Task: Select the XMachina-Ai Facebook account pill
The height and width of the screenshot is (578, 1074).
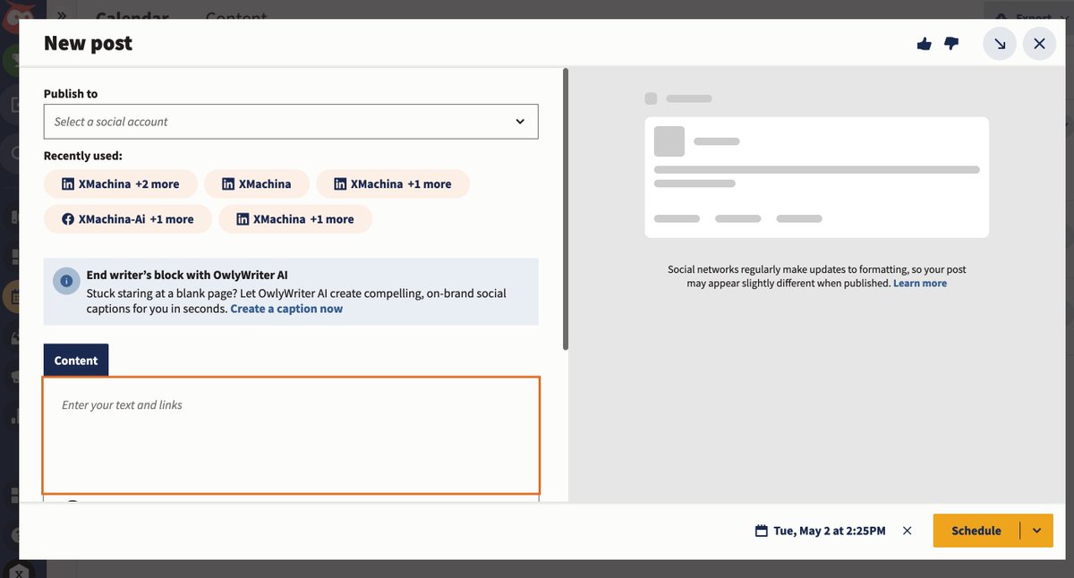Action: pos(127,218)
